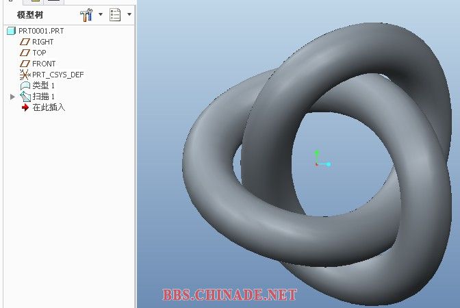Image resolution: width=460 pixels, height=308 pixels.
Task: Open the model tree settings tool icon
Action: pos(86,14)
